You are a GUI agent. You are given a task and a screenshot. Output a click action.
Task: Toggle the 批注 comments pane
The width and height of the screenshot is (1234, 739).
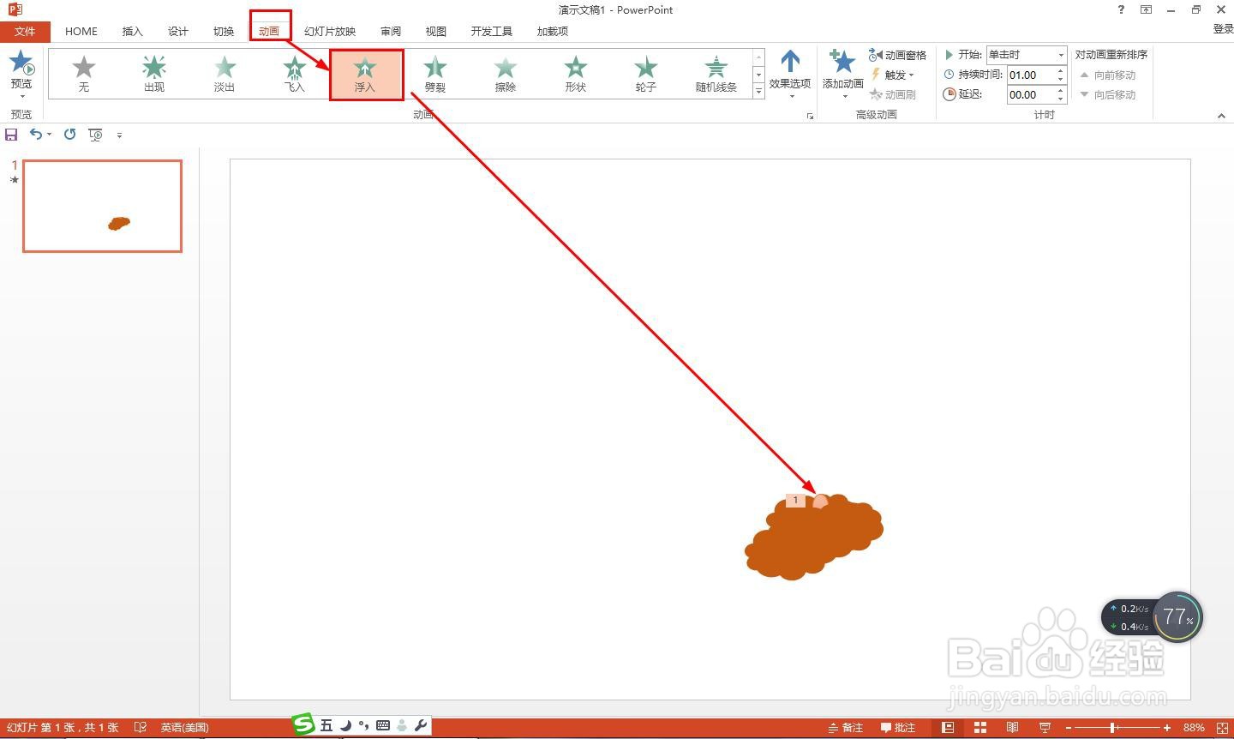click(898, 728)
